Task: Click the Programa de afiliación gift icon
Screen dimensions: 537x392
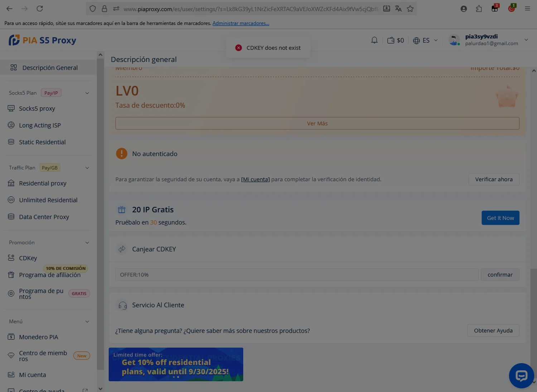Action: point(11,275)
